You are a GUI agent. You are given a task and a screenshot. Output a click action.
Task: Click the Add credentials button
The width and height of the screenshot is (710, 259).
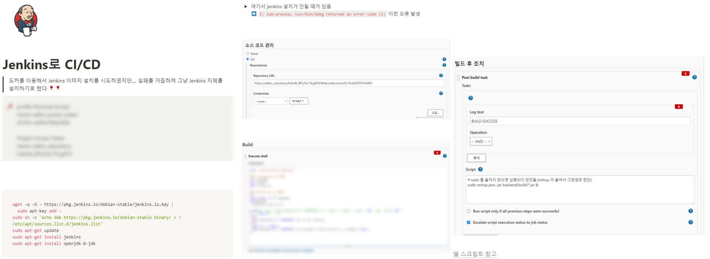pyautogui.click(x=299, y=101)
